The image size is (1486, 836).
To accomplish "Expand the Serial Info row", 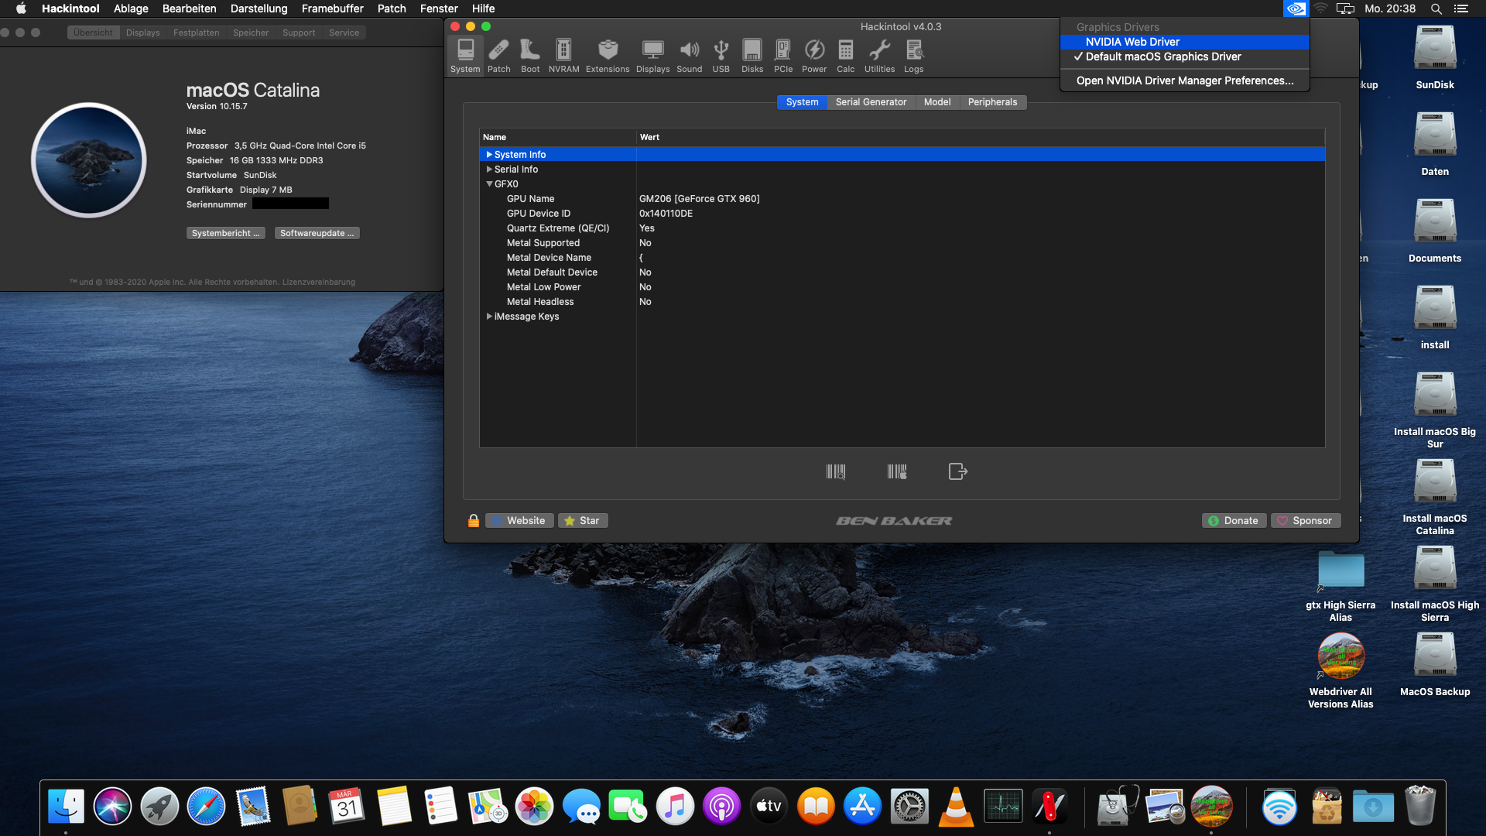I will click(489, 170).
